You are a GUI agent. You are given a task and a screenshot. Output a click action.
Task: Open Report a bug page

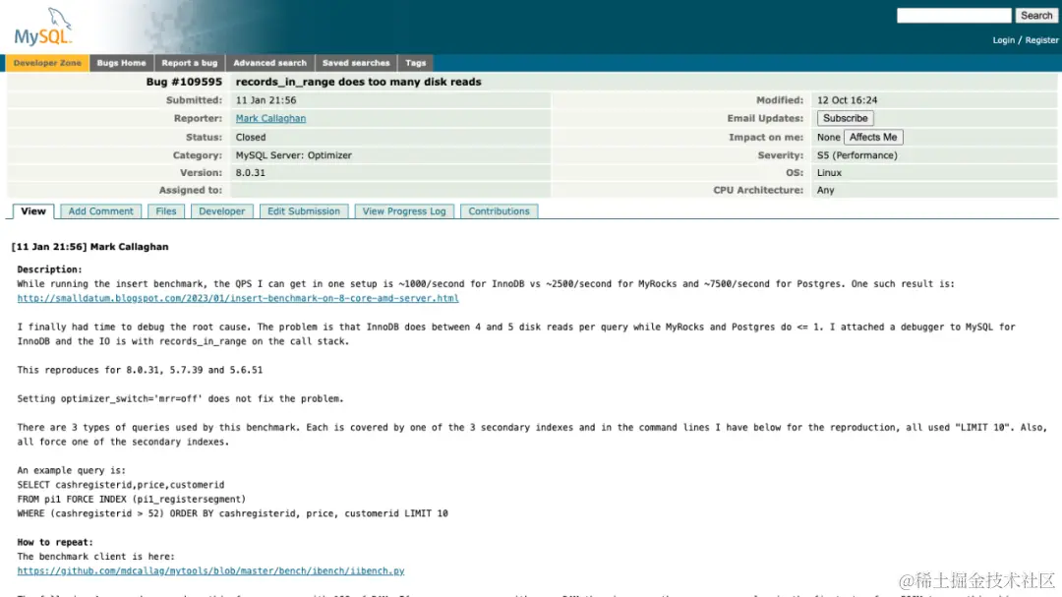[190, 63]
